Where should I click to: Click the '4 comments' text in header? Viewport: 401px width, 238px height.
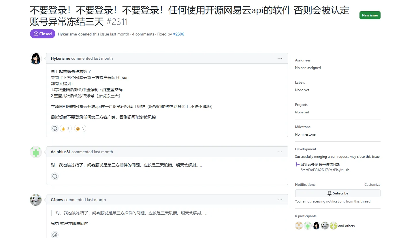tap(143, 34)
